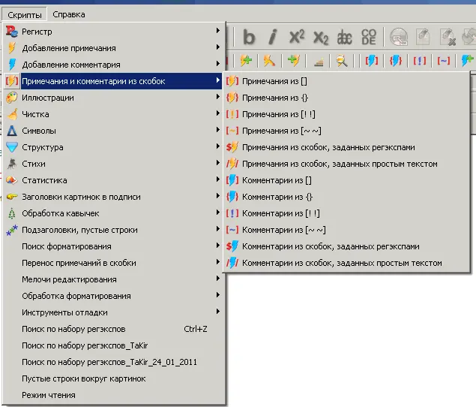Click toolbar icon with red [!] brackets
476x407 pixels.
(420, 61)
